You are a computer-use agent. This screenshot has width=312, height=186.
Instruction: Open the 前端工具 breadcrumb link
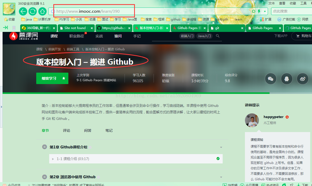pyautogui.click(x=73, y=49)
